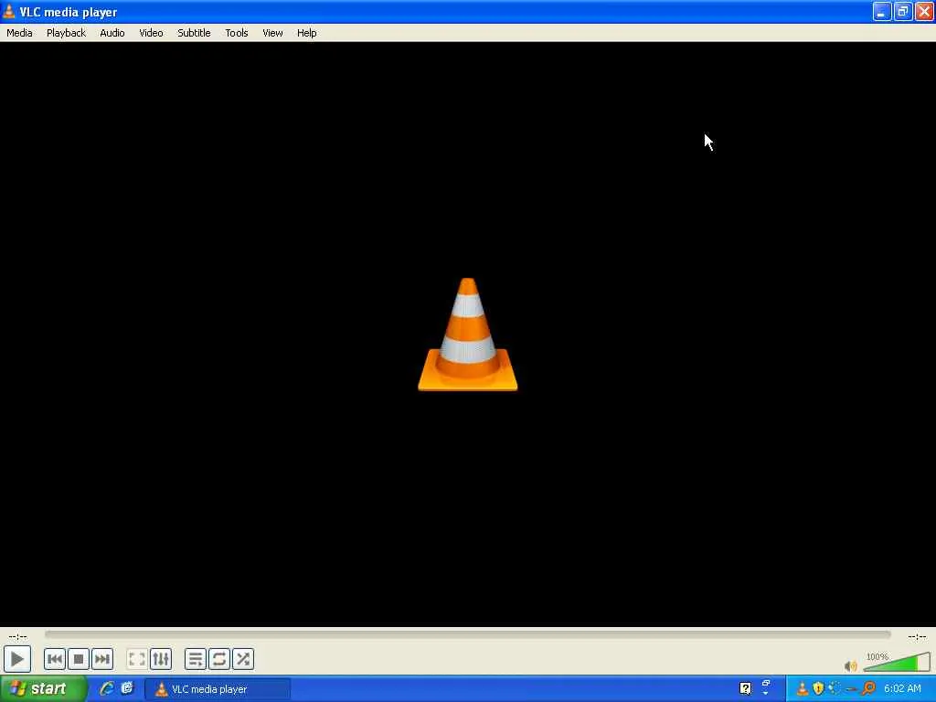The width and height of the screenshot is (936, 702).
Task: Click the VLC cone icon in title bar
Action: tap(9, 11)
